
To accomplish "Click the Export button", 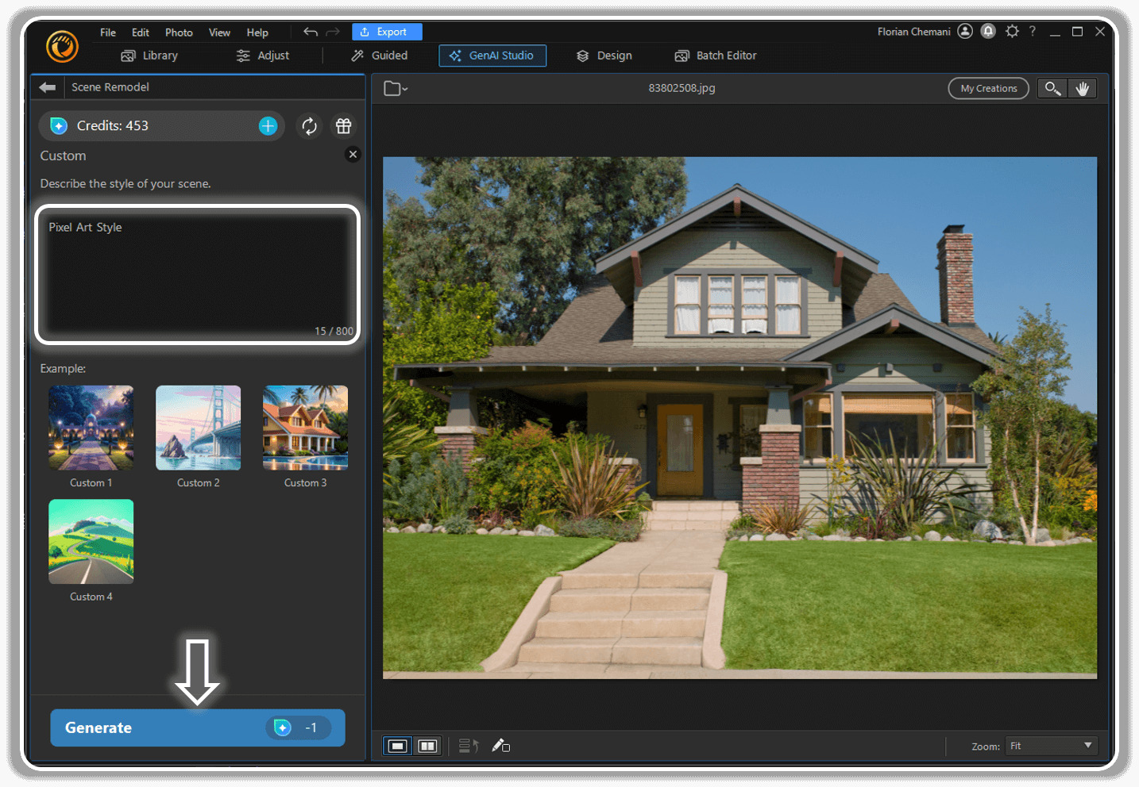I will [x=387, y=32].
